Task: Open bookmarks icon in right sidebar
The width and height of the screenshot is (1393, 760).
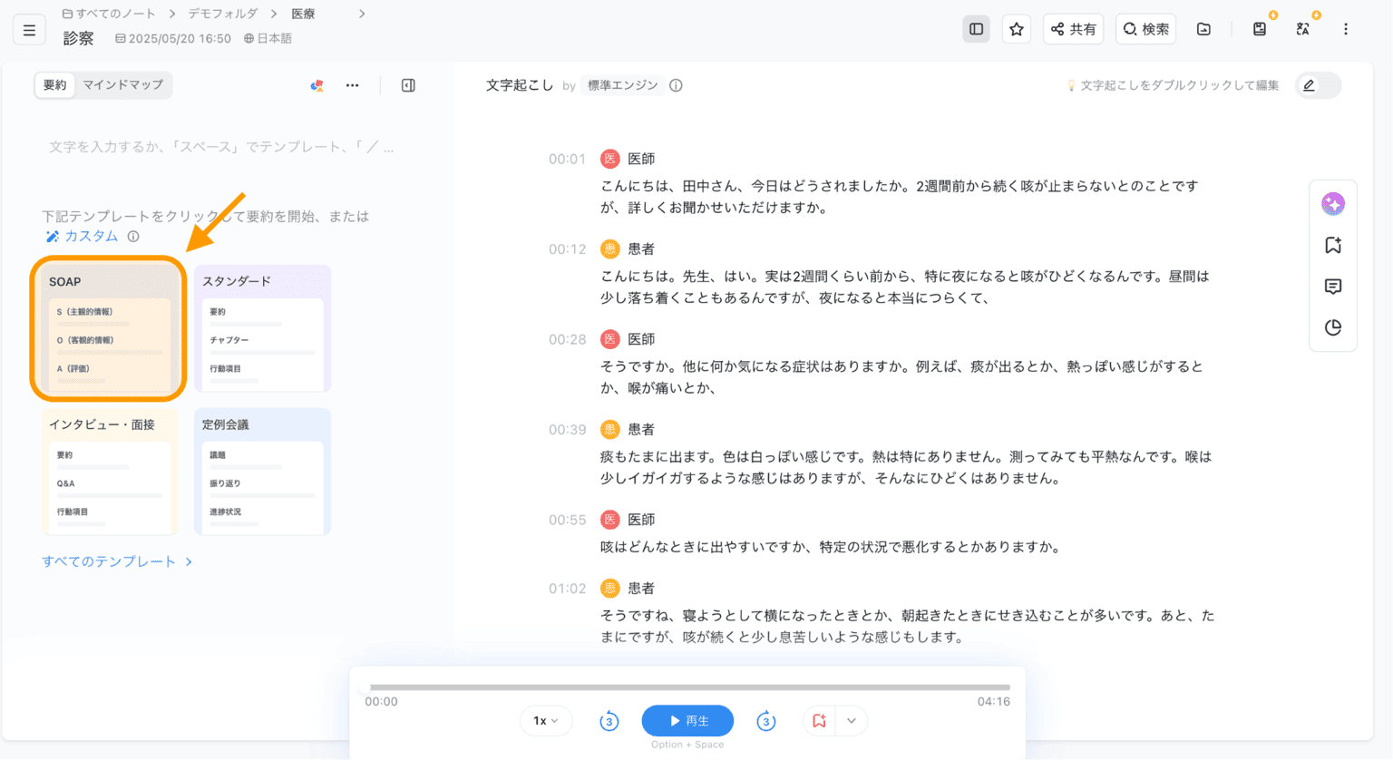Action: pyautogui.click(x=1332, y=245)
